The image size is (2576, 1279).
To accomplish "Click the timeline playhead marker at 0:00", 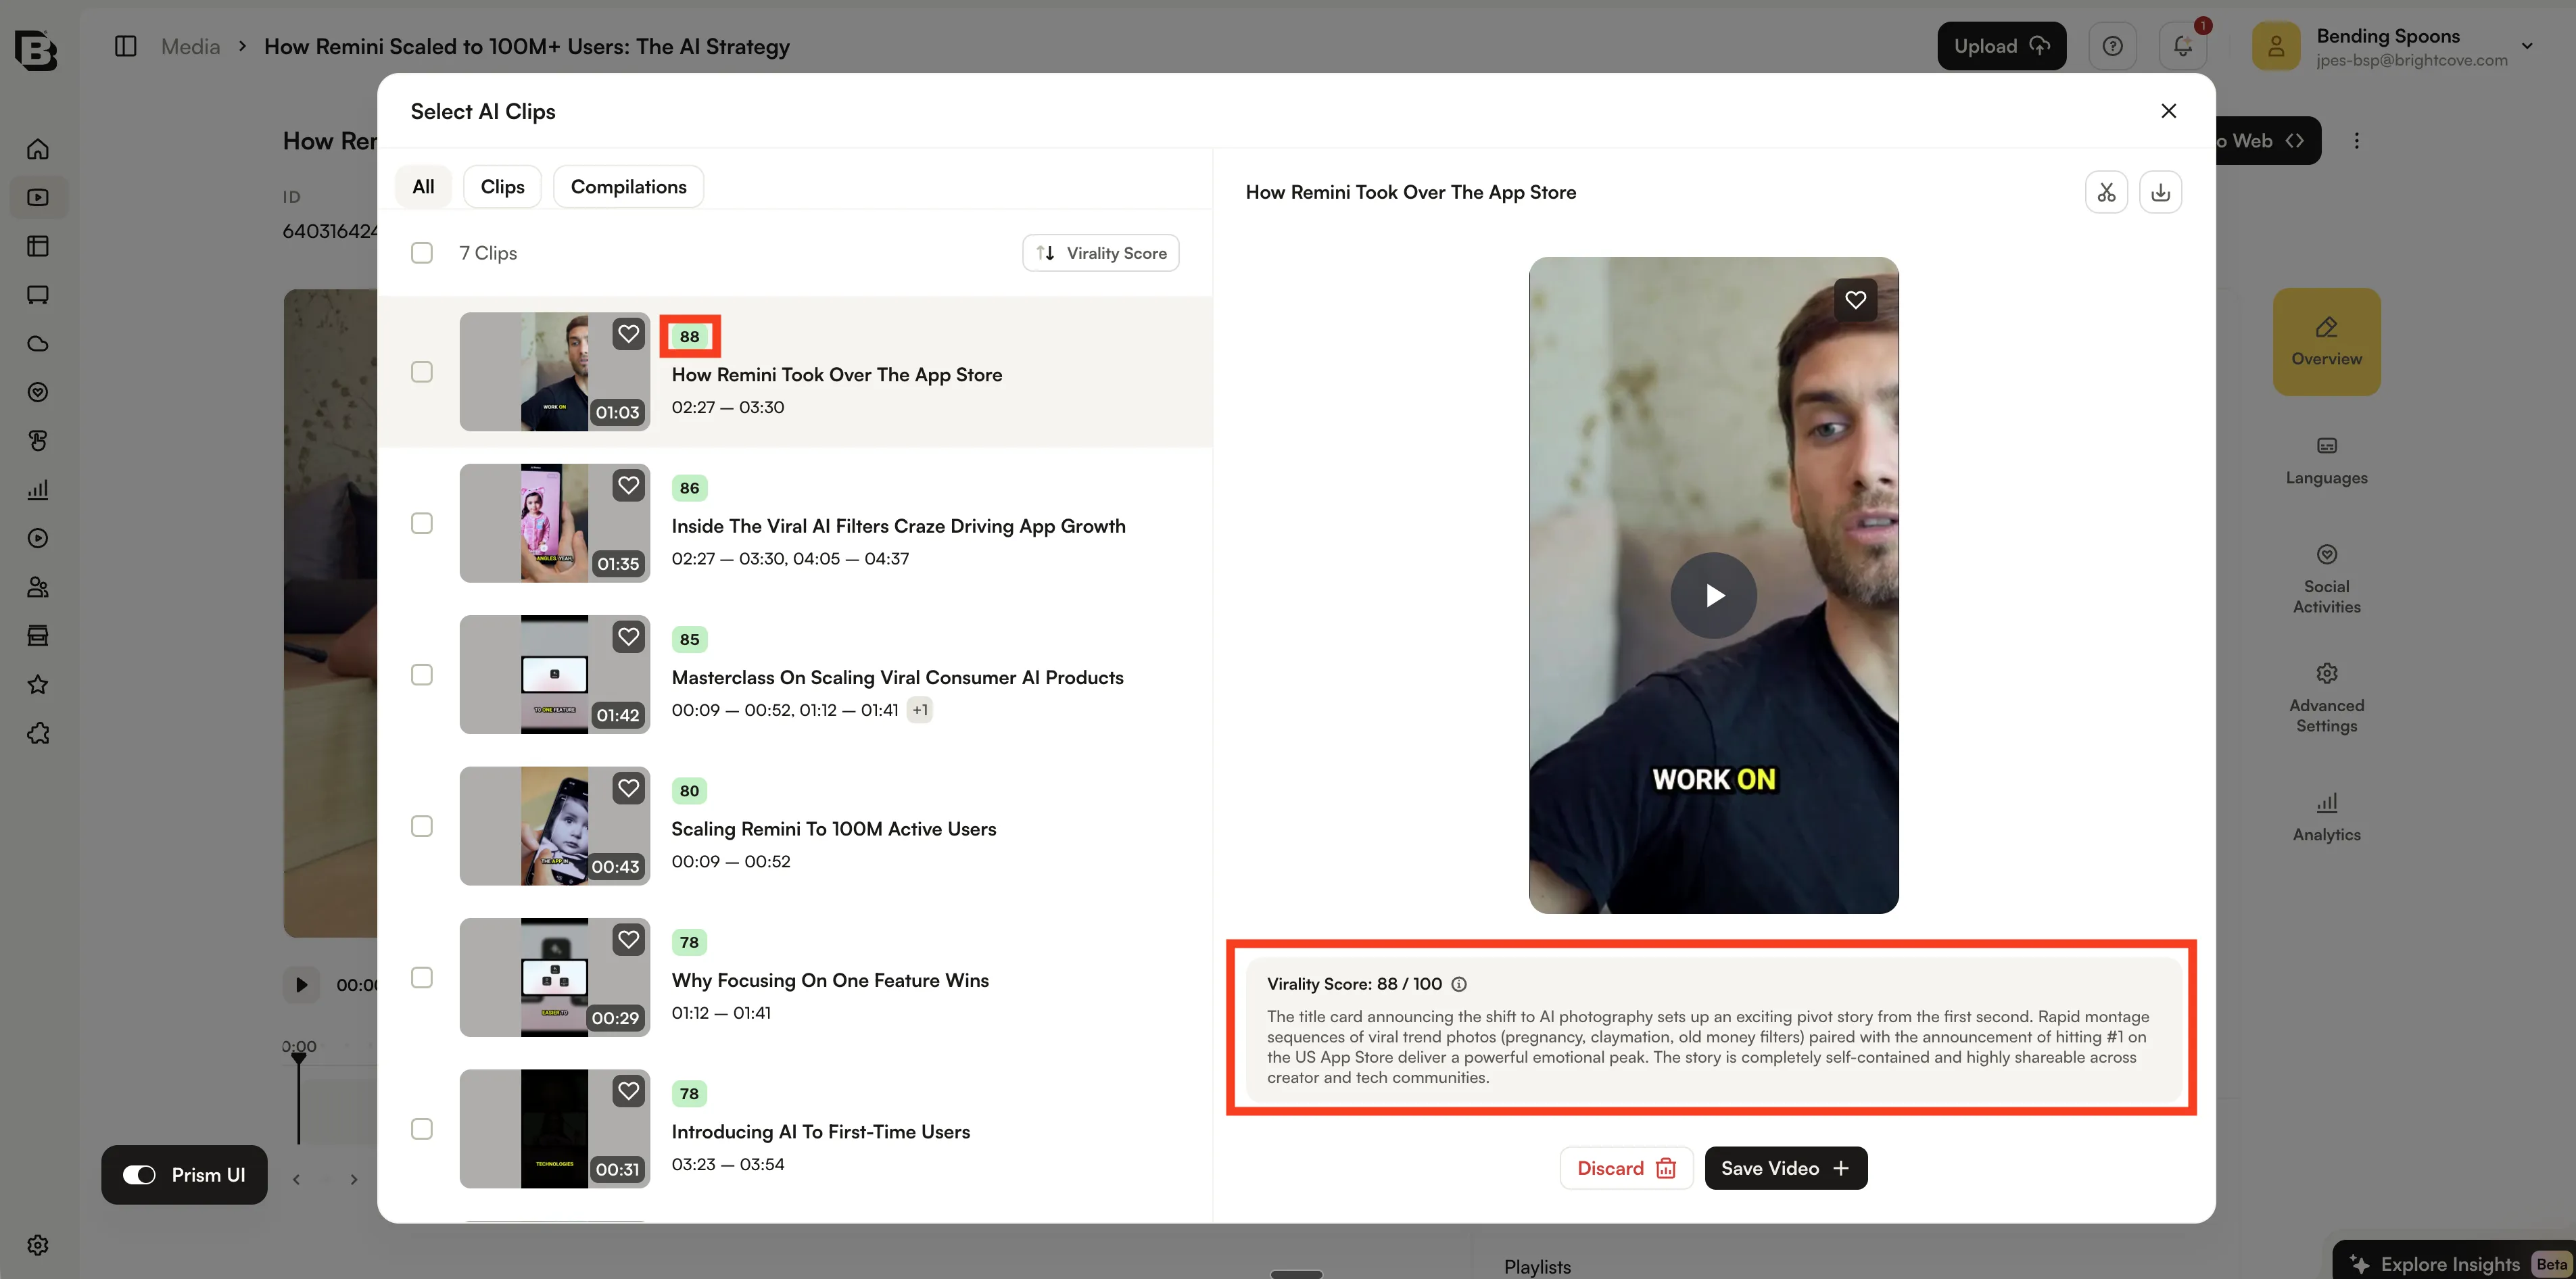I will tap(299, 1057).
